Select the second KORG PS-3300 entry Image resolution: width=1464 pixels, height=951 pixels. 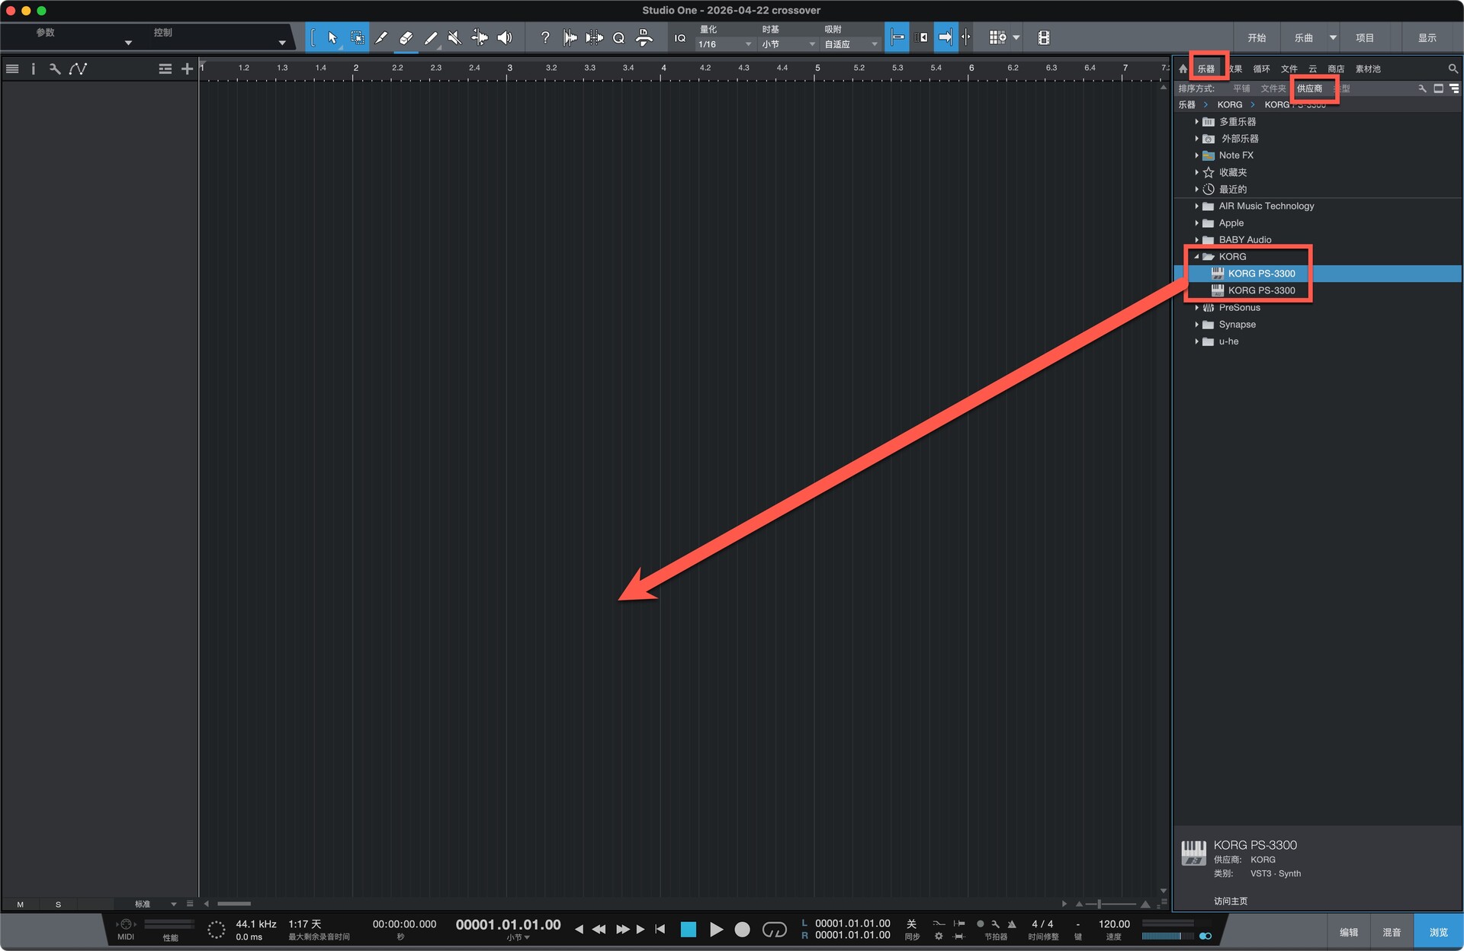(x=1260, y=290)
